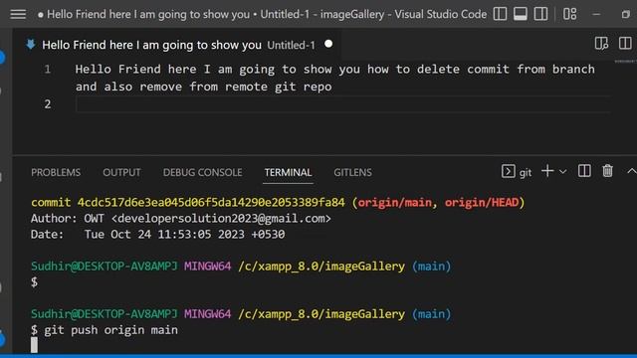Click 'git push origin main' command text
This screenshot has height=358, width=637.
tap(110, 330)
